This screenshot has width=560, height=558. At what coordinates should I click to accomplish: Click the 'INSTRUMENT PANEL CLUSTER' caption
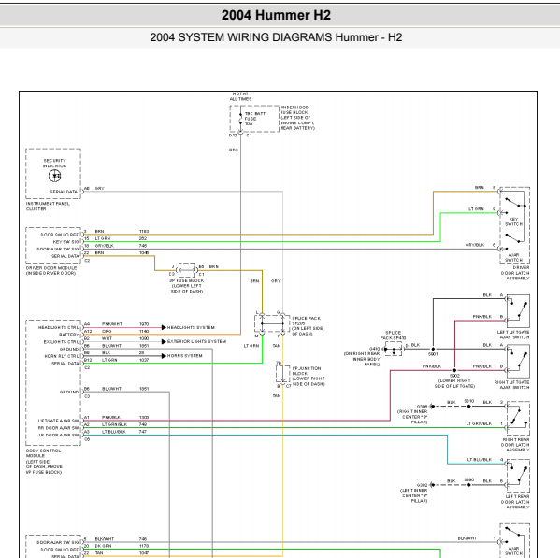click(48, 206)
